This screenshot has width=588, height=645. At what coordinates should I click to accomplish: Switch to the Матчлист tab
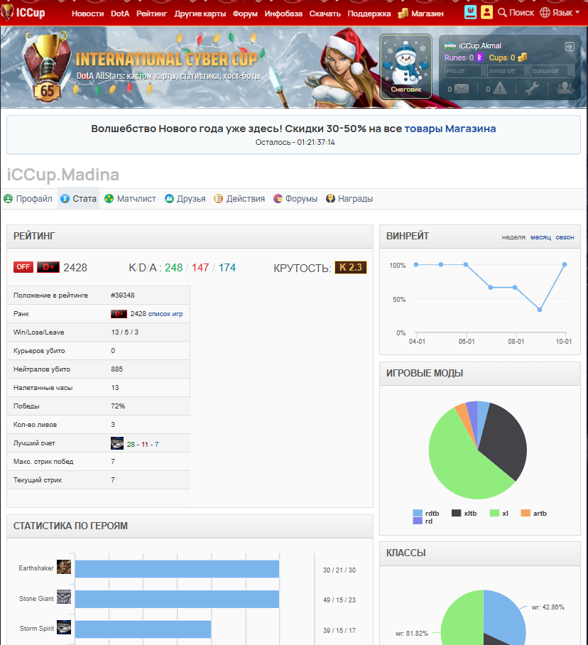(x=131, y=199)
